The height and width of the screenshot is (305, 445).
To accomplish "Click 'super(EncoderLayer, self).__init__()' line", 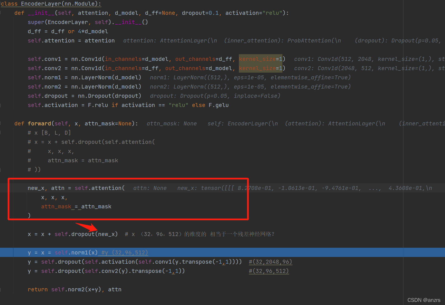I will tap(88, 22).
